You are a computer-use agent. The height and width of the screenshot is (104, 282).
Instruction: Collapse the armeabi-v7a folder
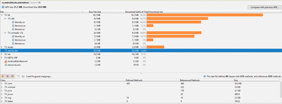click(x=5, y=33)
